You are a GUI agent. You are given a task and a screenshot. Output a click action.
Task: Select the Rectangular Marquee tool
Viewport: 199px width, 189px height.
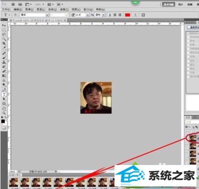point(4,30)
